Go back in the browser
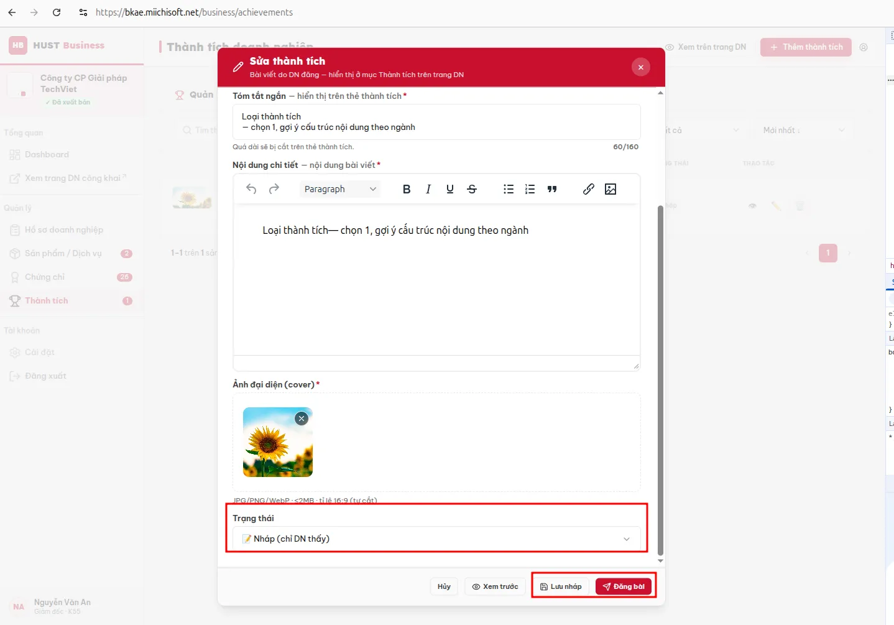The image size is (894, 625). point(12,12)
